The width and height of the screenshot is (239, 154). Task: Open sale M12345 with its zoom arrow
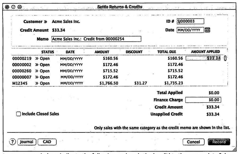pyautogui.click(x=37, y=83)
